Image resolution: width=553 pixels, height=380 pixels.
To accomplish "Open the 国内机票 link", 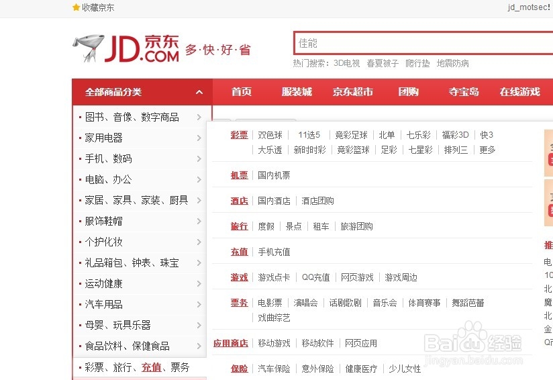I will pyautogui.click(x=274, y=175).
